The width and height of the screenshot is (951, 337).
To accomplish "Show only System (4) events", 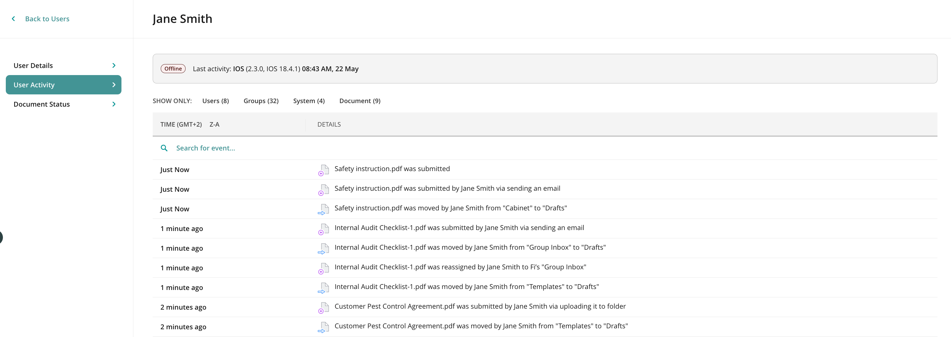I will pyautogui.click(x=309, y=101).
